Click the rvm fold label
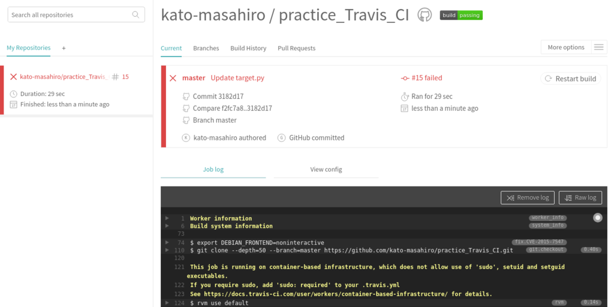 coord(559,302)
